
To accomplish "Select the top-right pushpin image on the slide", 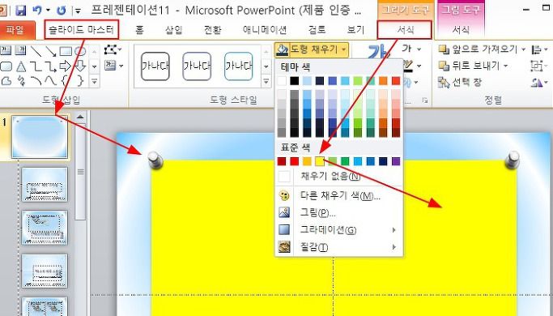I will tap(512, 160).
